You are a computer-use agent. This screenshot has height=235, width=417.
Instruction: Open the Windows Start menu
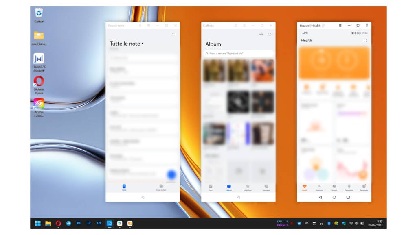[38, 223]
